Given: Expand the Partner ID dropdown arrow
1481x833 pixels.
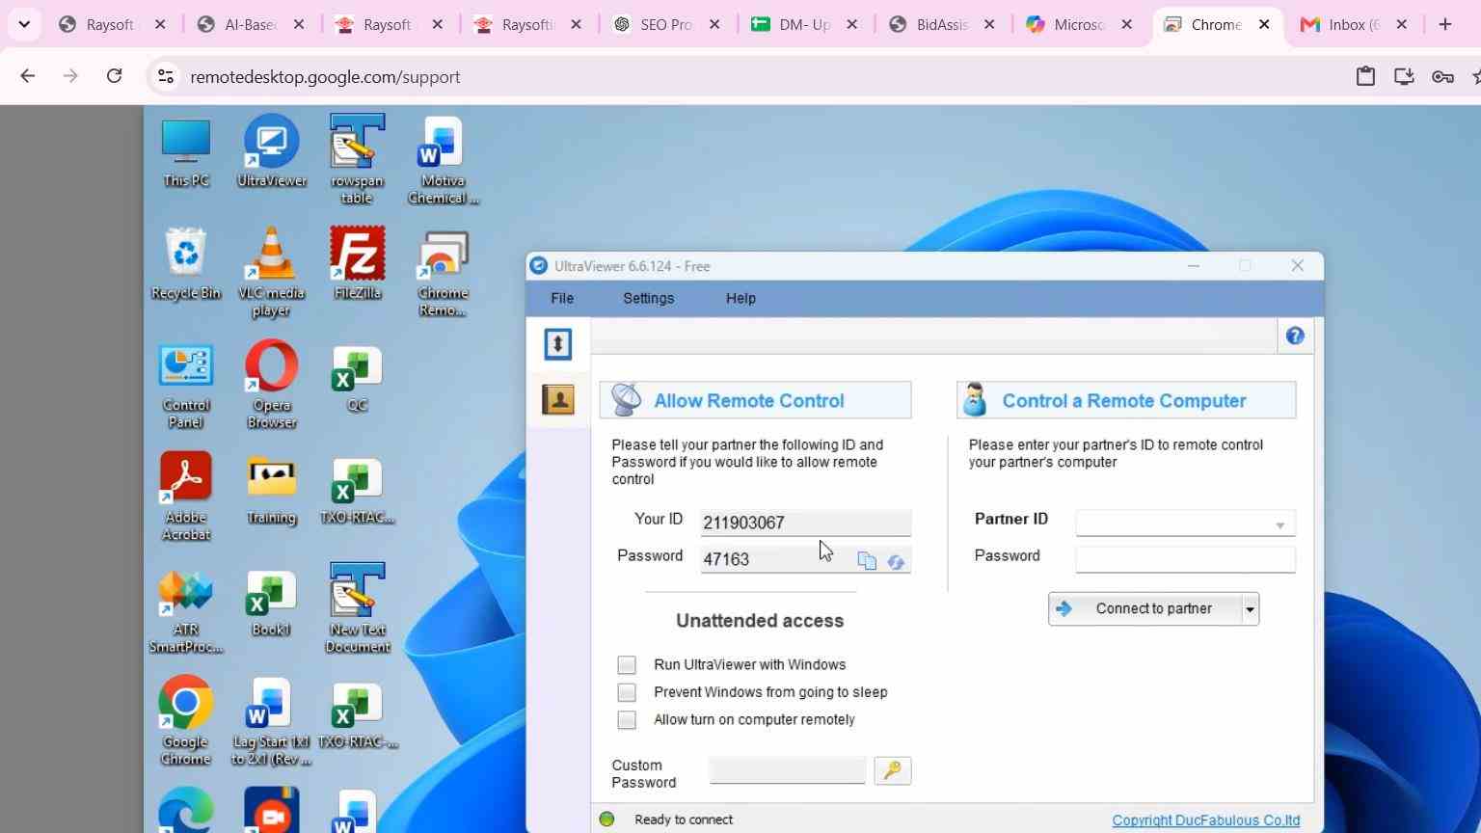Looking at the screenshot, I should tap(1279, 524).
